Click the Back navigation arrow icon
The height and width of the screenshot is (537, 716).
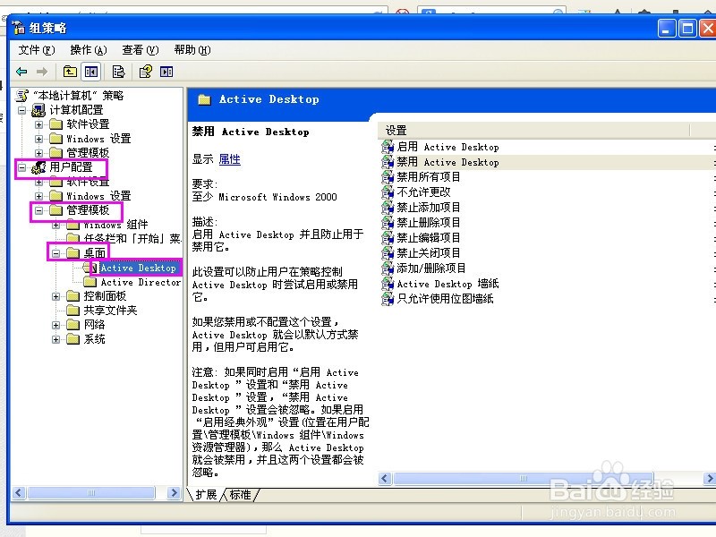point(21,72)
